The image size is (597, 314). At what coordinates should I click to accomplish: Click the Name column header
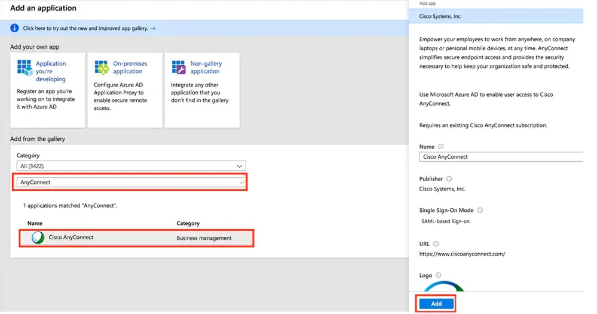coord(35,224)
